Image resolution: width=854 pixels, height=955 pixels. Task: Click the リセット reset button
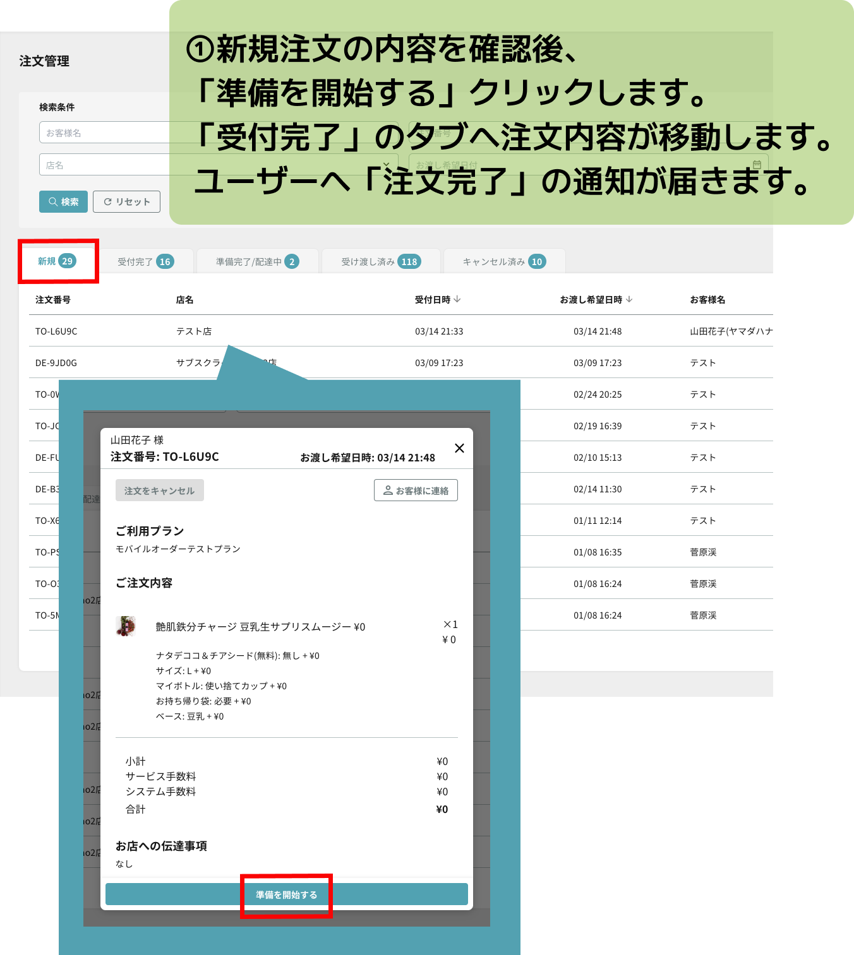click(x=126, y=202)
